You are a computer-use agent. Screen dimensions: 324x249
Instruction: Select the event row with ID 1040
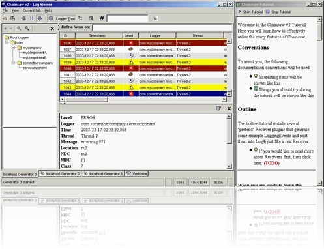(x=143, y=68)
